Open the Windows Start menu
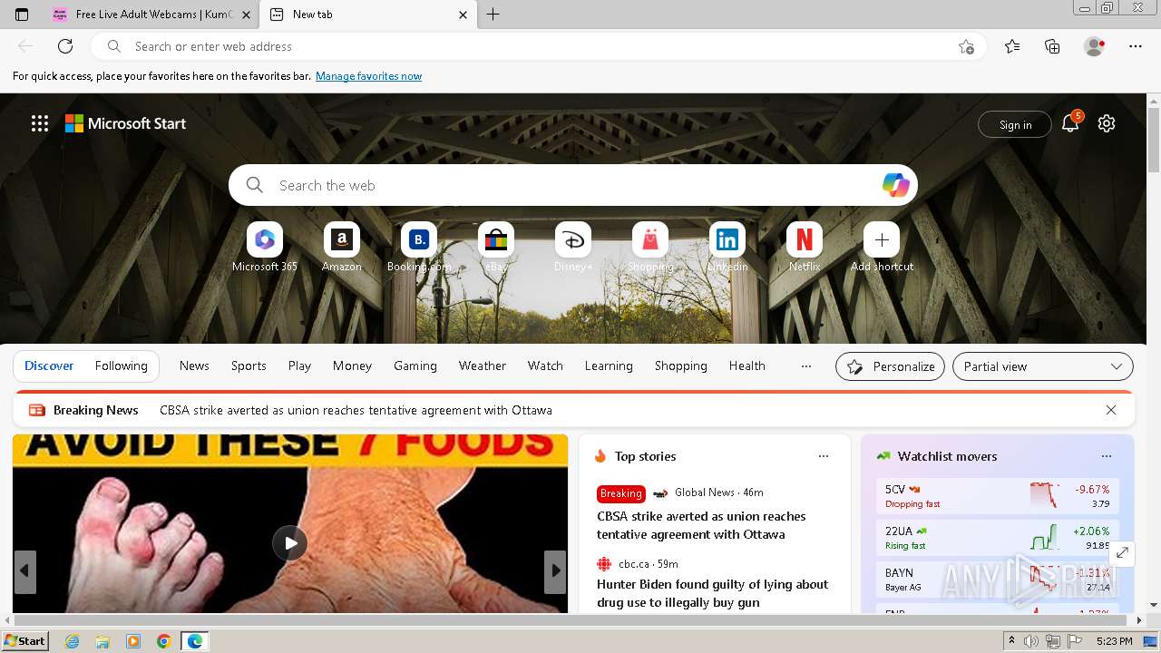The height and width of the screenshot is (653, 1161). (x=25, y=641)
